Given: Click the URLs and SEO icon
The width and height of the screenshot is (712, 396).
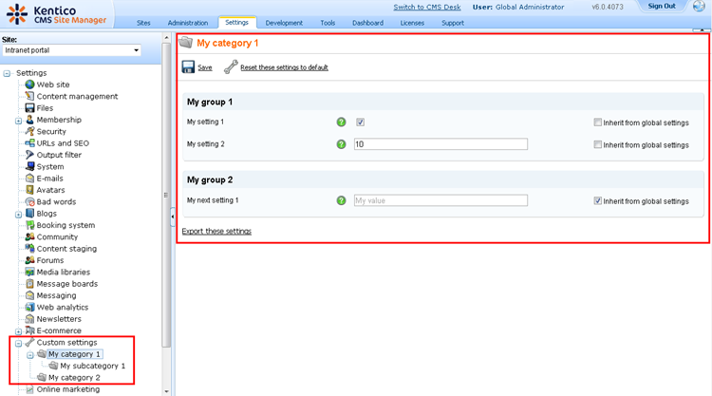Looking at the screenshot, I should pos(30,143).
